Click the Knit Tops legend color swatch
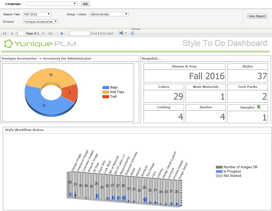Viewport: 272px width, 211px height. coord(106,92)
